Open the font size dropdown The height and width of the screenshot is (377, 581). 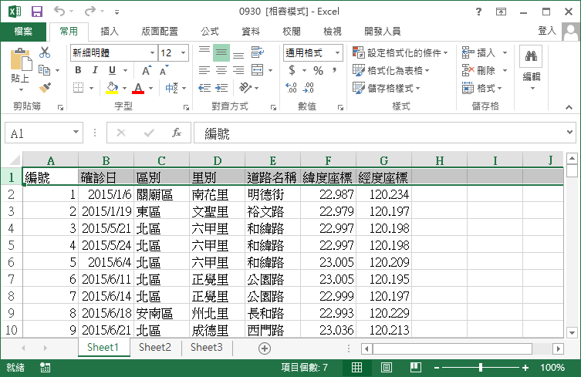pyautogui.click(x=183, y=53)
